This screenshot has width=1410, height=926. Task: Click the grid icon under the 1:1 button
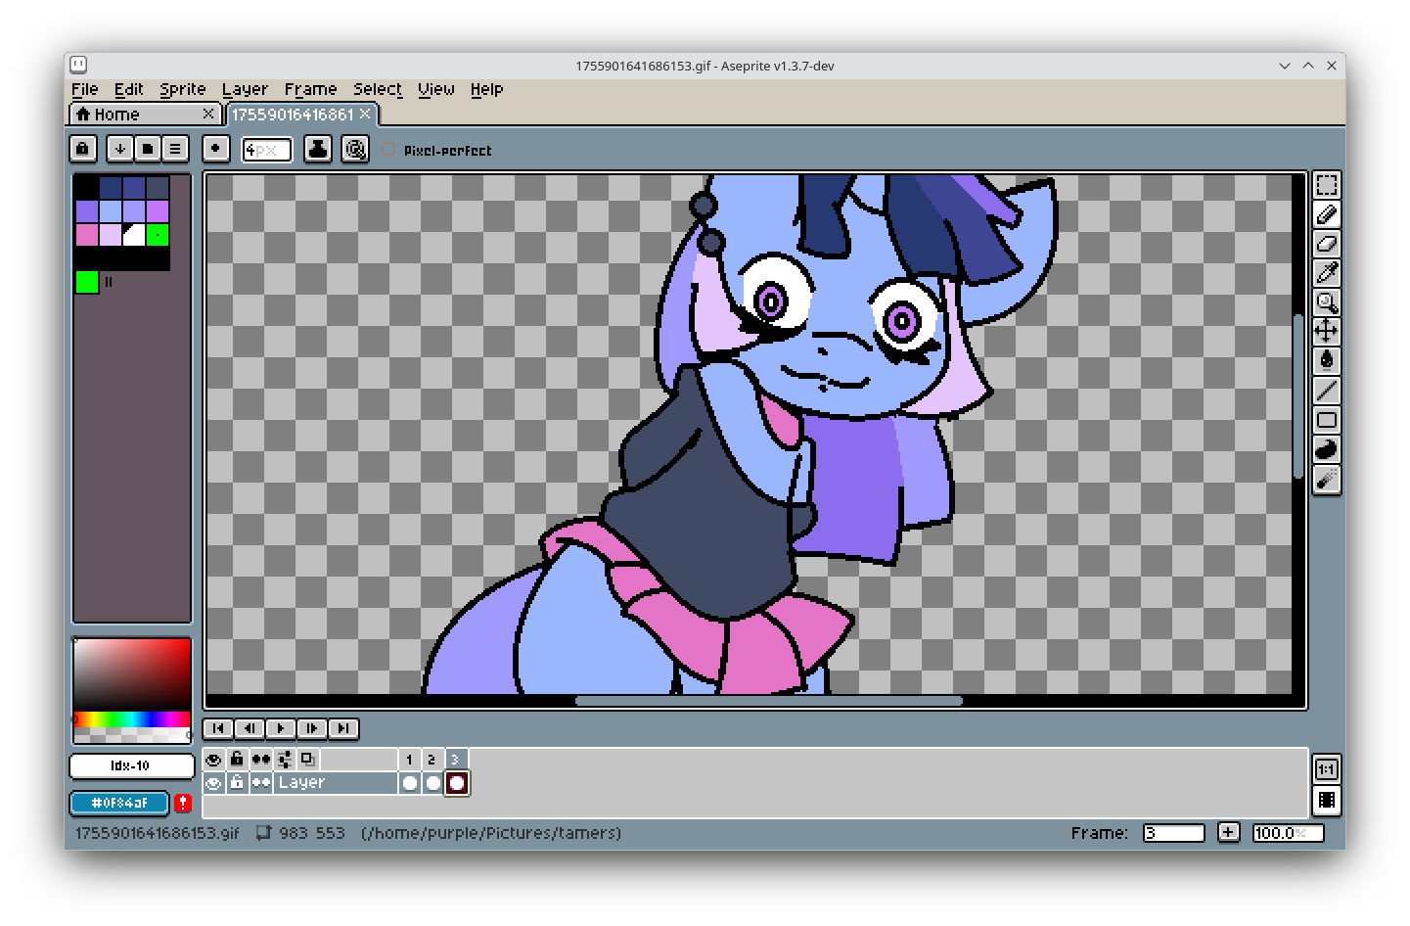[x=1326, y=800]
